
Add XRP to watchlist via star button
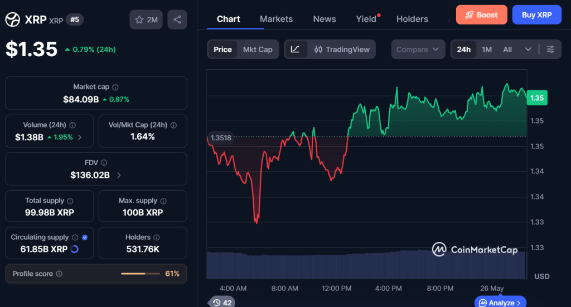pos(146,19)
